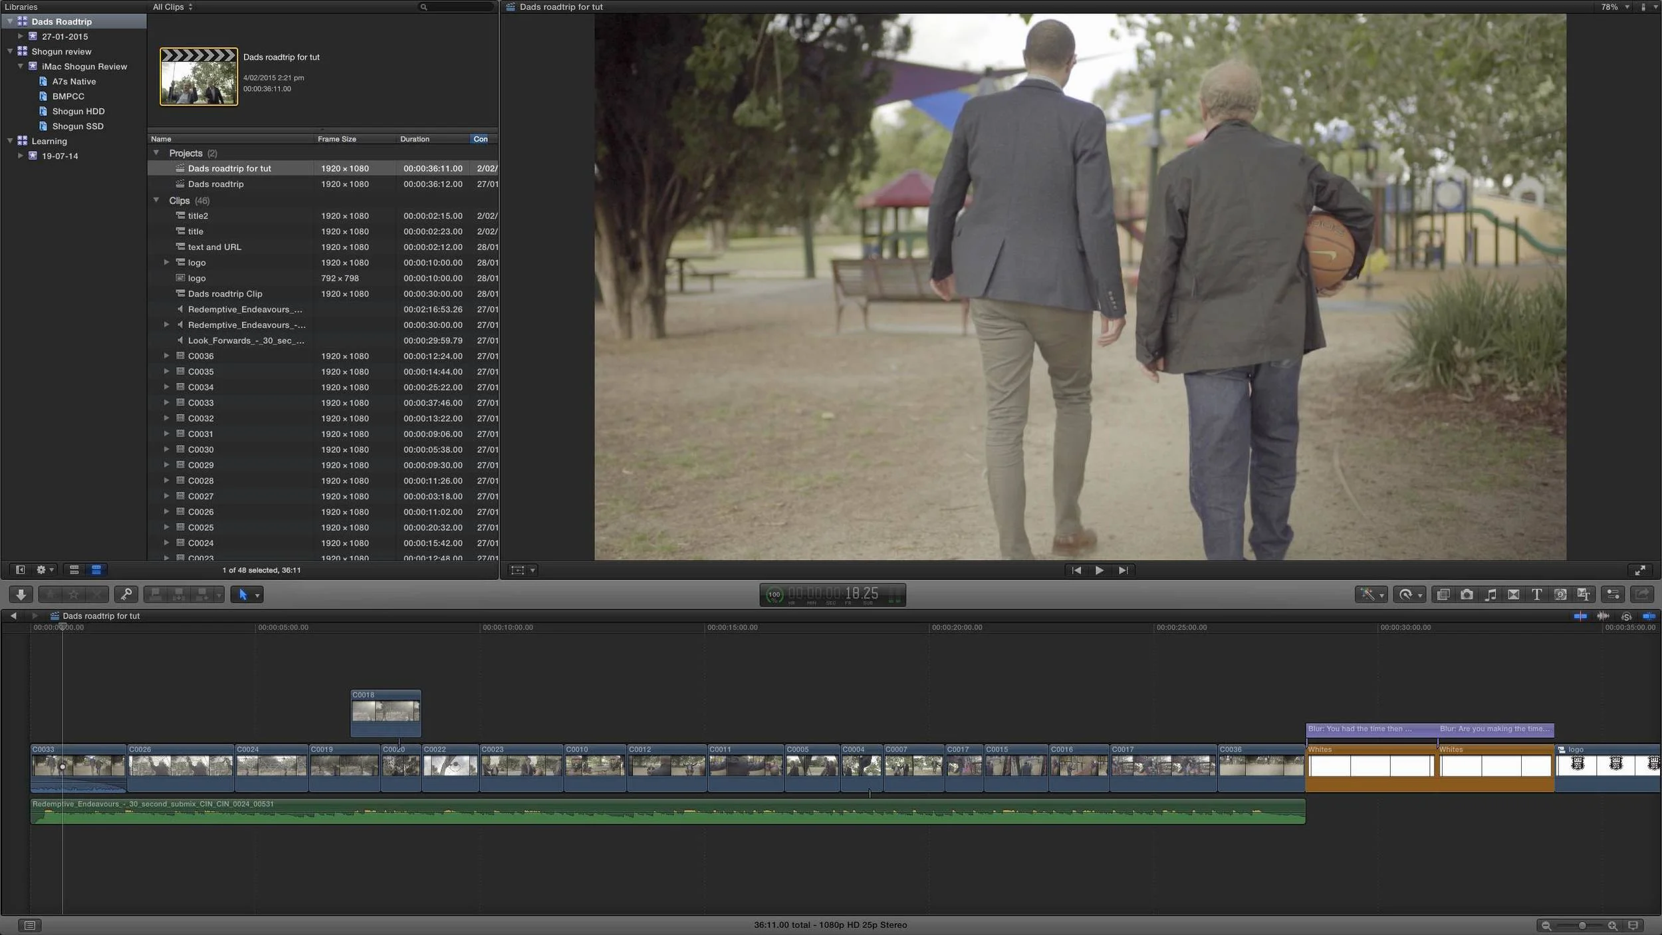Click the Enhancements magic wand icon
This screenshot has width=1662, height=935.
pos(1367,594)
